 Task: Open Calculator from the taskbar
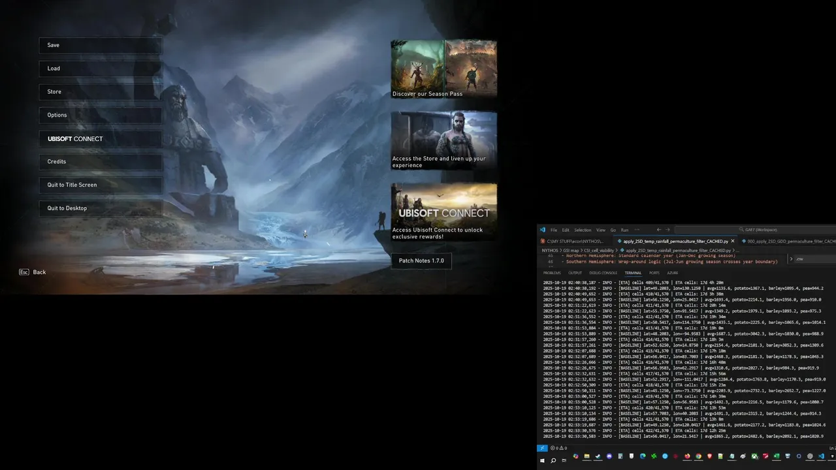[620, 456]
